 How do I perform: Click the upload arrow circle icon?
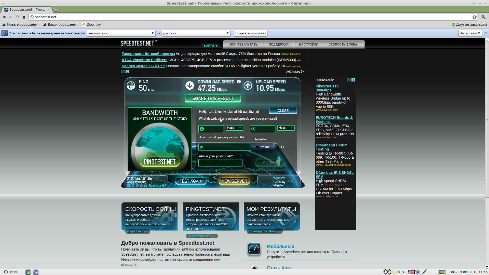[x=248, y=85]
